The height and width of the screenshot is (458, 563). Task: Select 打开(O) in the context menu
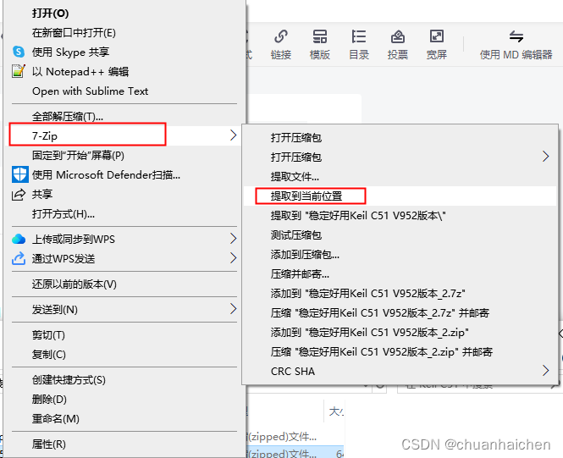50,14
